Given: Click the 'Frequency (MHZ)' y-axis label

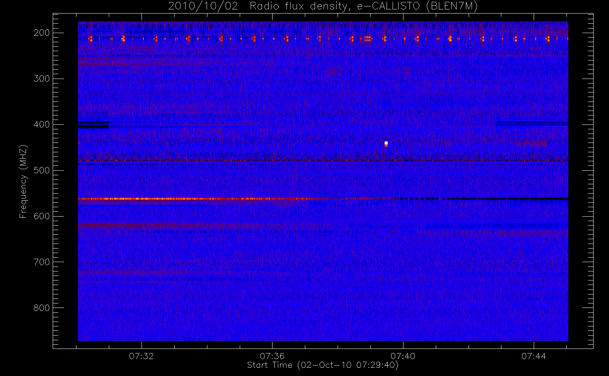Looking at the screenshot, I should coord(23,181).
